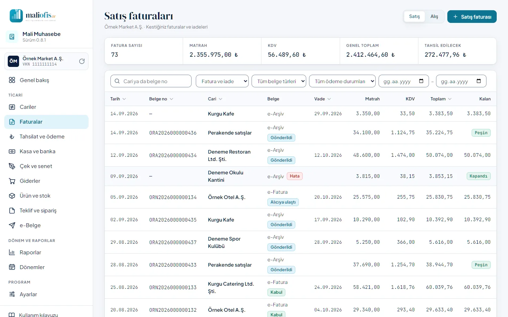Sort the table by Tarih column

pos(118,99)
